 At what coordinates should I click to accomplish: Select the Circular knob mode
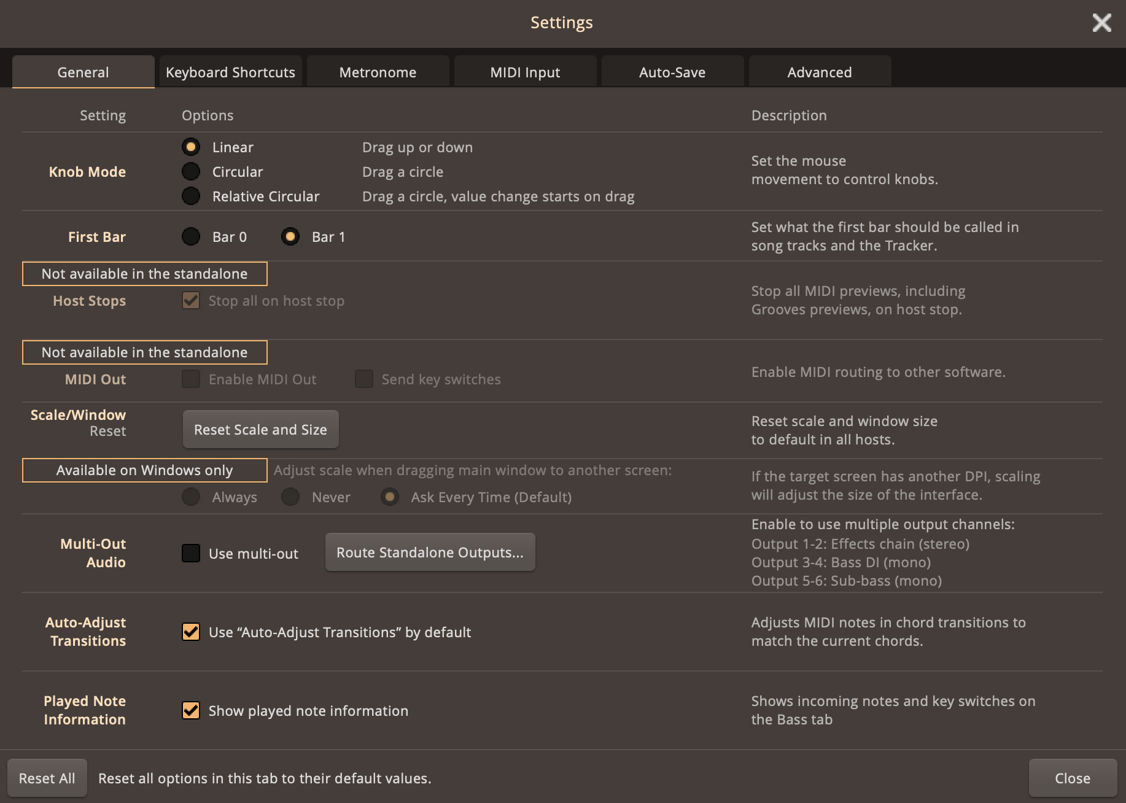(x=191, y=172)
